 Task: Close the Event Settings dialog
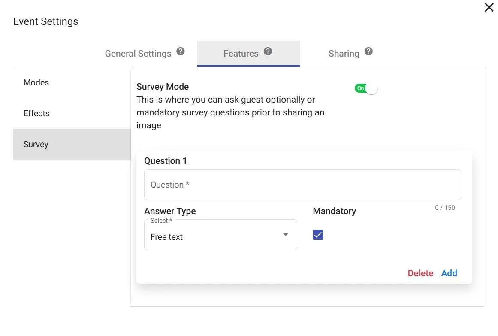click(489, 7)
